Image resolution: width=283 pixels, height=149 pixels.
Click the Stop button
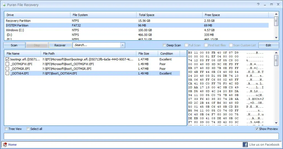point(37,45)
